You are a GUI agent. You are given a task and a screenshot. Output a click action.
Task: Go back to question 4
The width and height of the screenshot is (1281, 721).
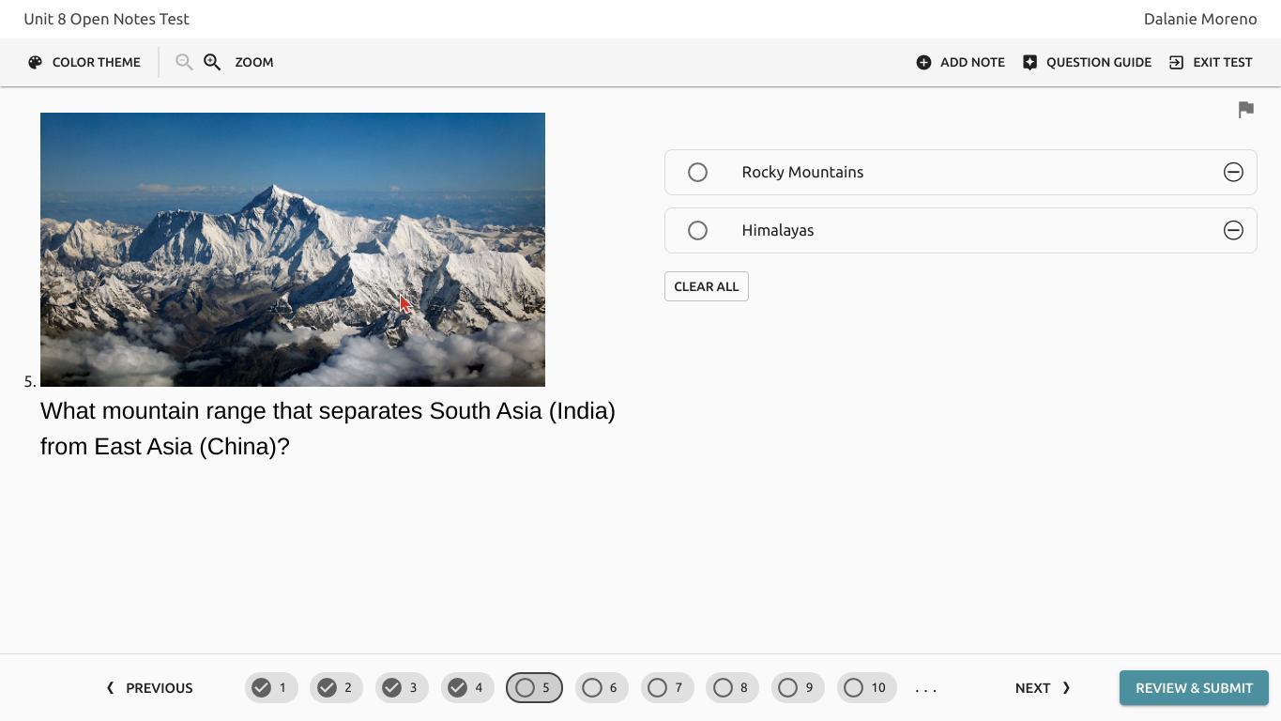click(467, 688)
